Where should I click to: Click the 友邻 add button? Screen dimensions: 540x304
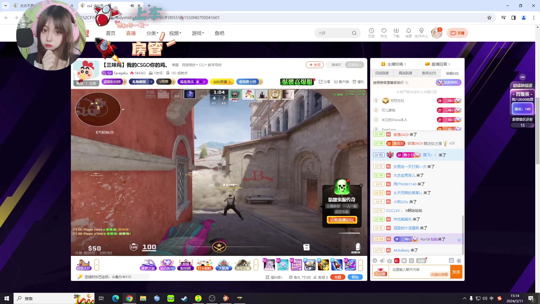click(x=315, y=65)
